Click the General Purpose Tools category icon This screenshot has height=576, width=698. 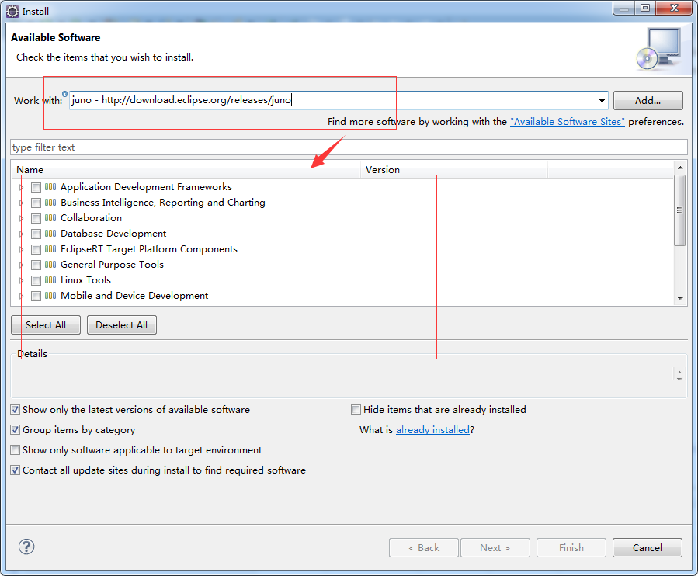point(50,265)
